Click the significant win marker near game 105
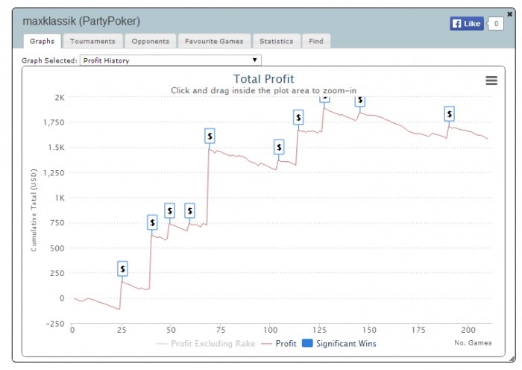Screen dimensions: 522x370 (279, 147)
